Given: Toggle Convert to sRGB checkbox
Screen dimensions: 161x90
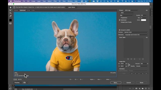Looking at the screenshot, I should tap(120, 30).
